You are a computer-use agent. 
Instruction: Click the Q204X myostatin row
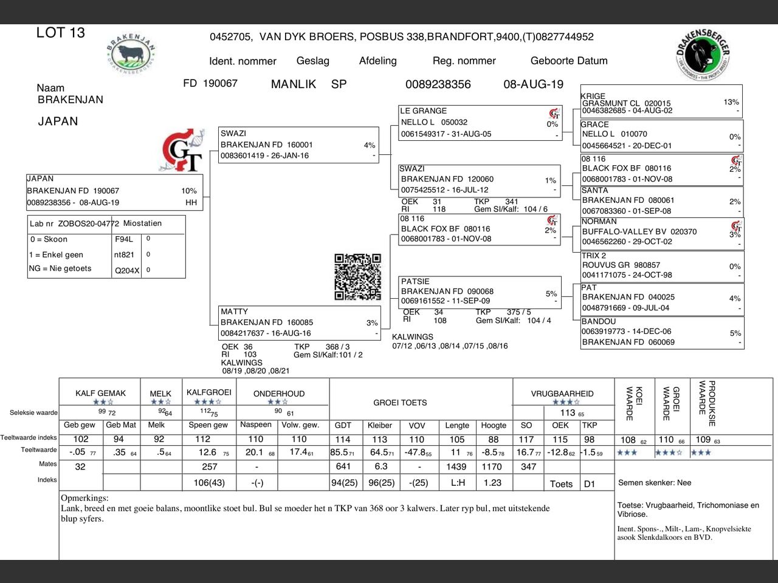(x=149, y=270)
